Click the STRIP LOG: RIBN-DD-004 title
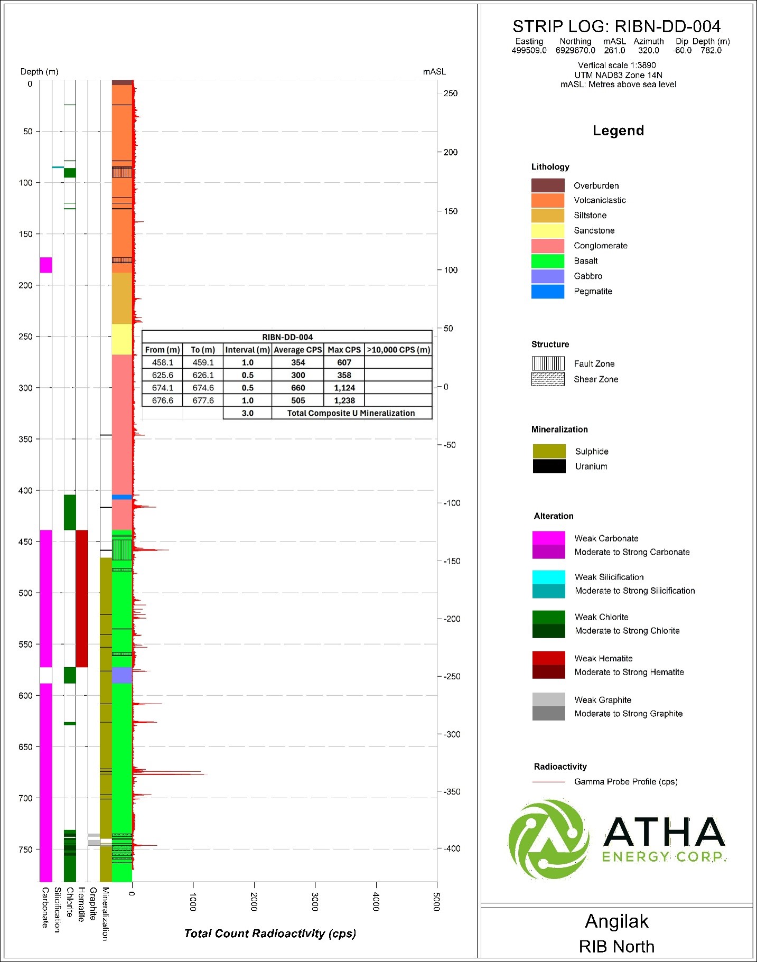Screen dimensions: 757x962 coord(616,26)
